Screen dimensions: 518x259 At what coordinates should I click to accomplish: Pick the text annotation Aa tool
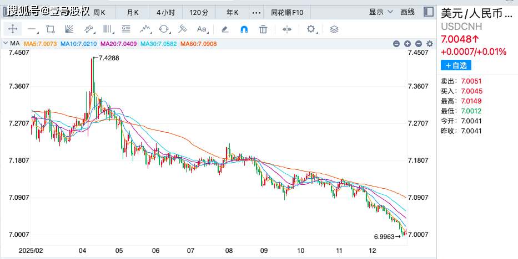[202, 29]
